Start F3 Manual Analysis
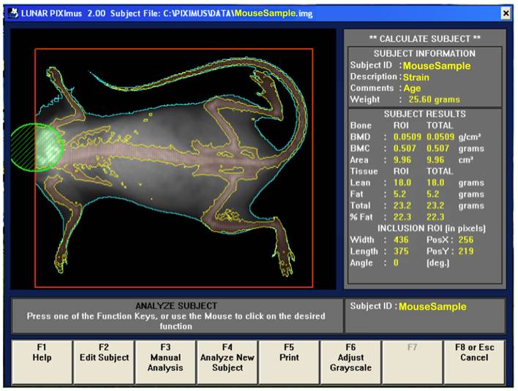518x391 pixels. 165,362
